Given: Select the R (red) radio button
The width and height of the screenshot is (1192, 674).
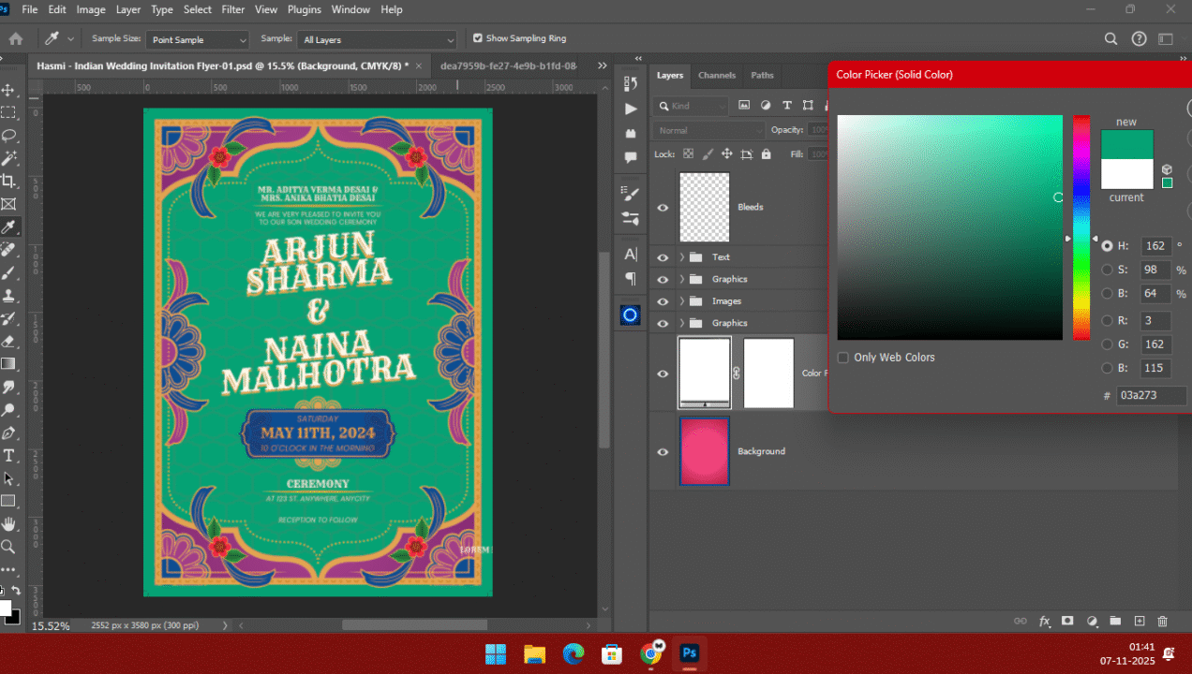Looking at the screenshot, I should coord(1108,321).
